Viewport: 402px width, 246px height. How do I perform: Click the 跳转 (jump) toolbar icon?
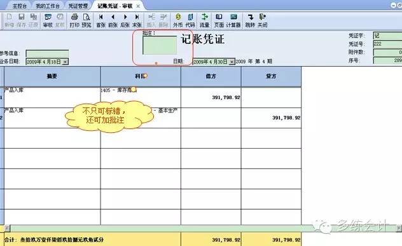coord(250,20)
